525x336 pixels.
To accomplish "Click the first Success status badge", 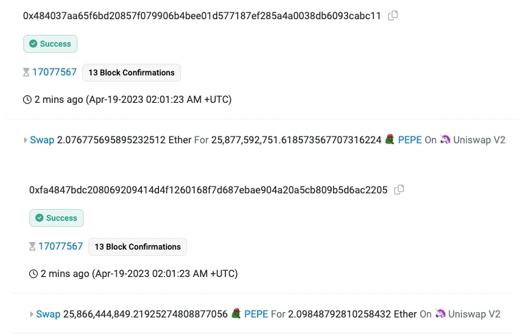I will pos(50,44).
